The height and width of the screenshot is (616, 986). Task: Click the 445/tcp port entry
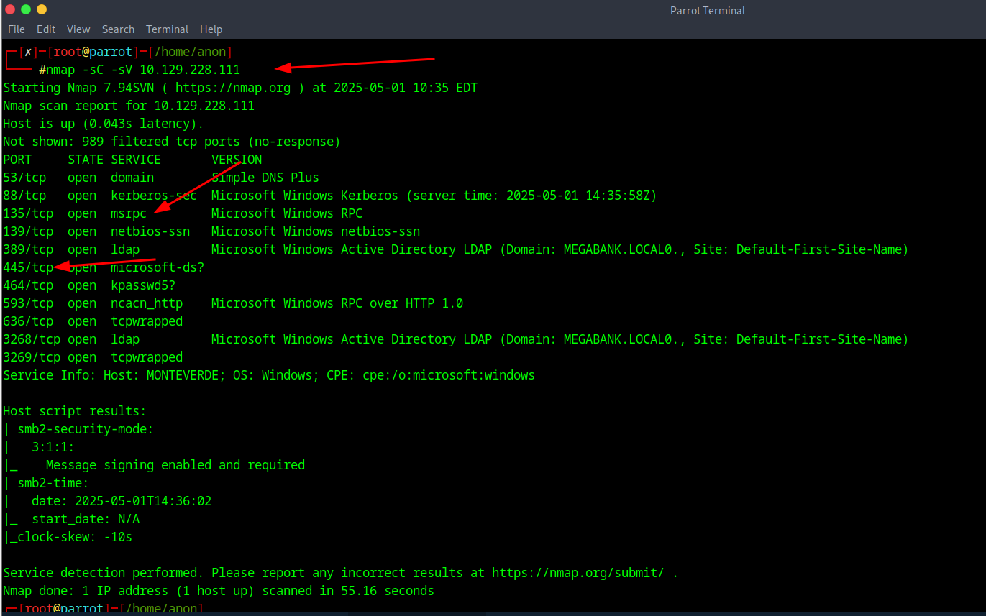[28, 267]
